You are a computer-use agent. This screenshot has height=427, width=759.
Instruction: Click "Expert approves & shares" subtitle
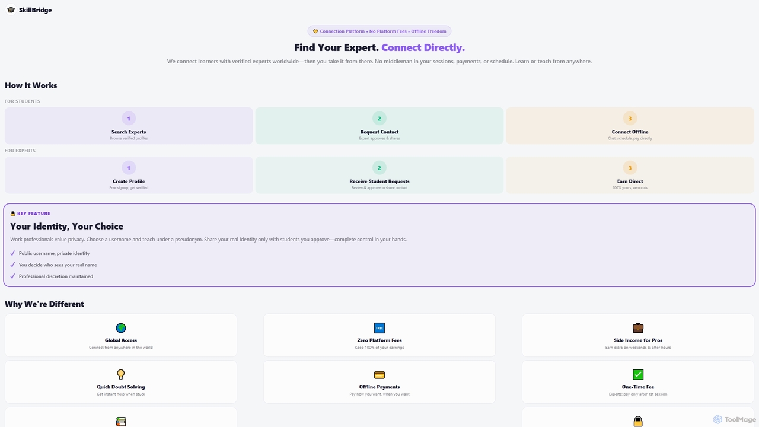(379, 138)
